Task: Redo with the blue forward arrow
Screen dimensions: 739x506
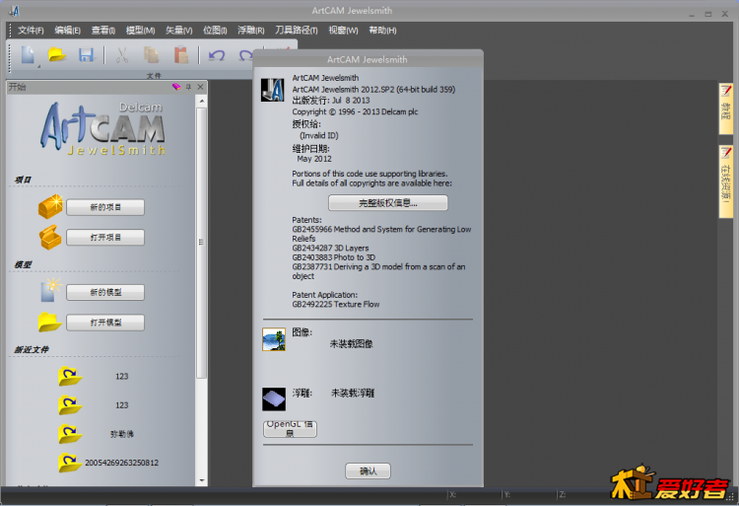Action: (x=245, y=55)
